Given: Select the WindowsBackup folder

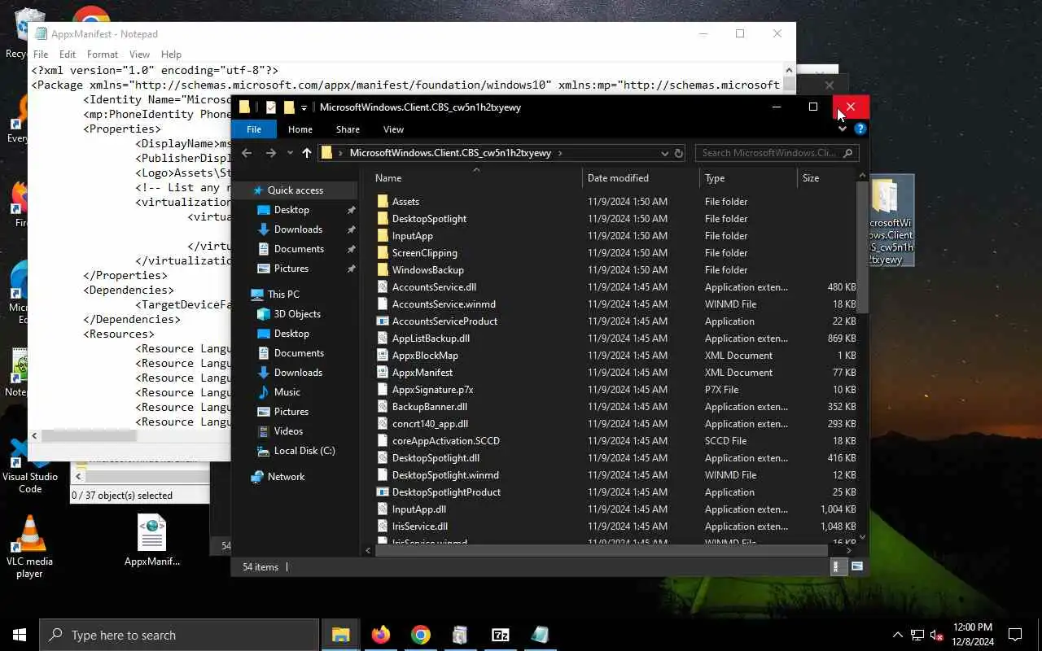Looking at the screenshot, I should click(427, 270).
